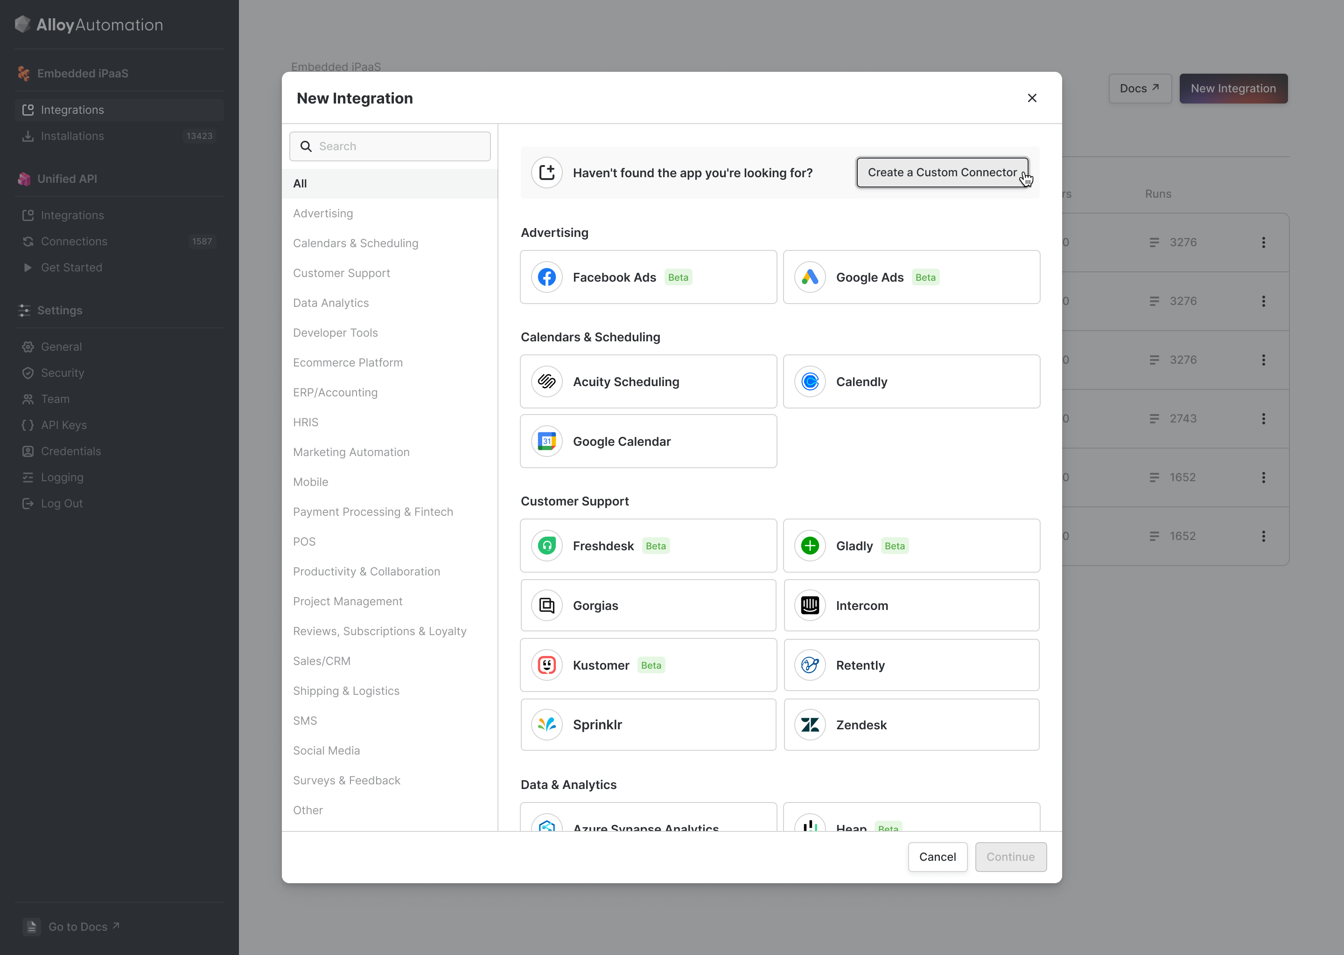
Task: Focus the Search input field
Action: click(x=390, y=146)
